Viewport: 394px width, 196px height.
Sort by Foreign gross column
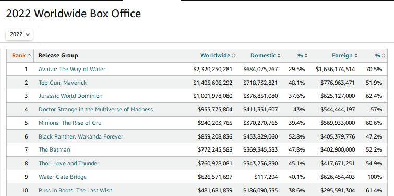tap(345, 55)
